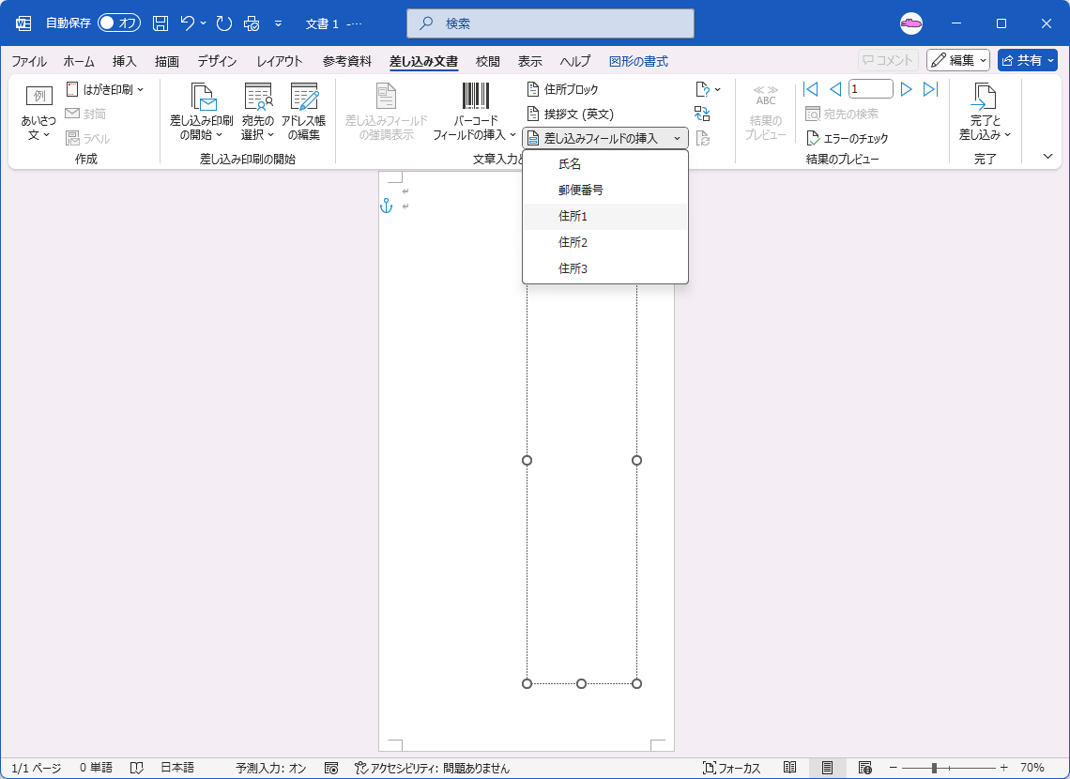Click the 検索 search box
This screenshot has height=779, width=1070.
point(551,23)
